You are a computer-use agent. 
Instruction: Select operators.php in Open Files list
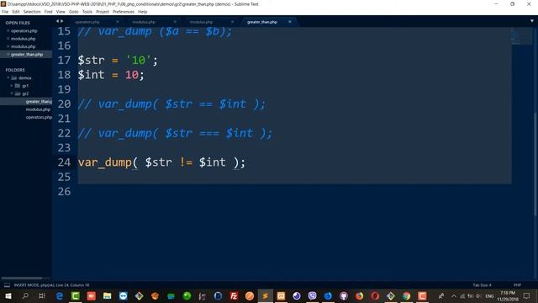coord(24,31)
